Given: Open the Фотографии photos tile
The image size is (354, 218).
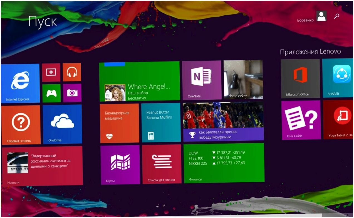Looking at the screenshot, I should [243, 79].
